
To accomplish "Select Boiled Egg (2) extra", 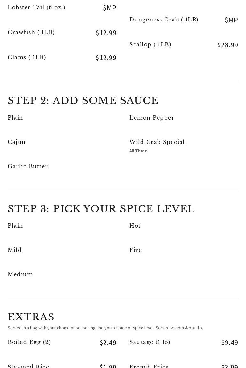I will (29, 342).
